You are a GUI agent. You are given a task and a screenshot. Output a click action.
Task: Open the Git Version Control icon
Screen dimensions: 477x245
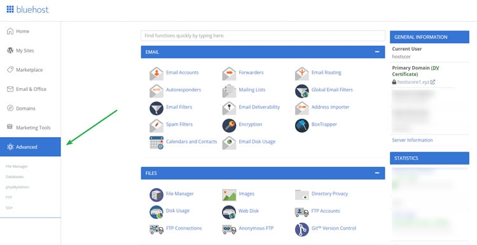click(301, 229)
